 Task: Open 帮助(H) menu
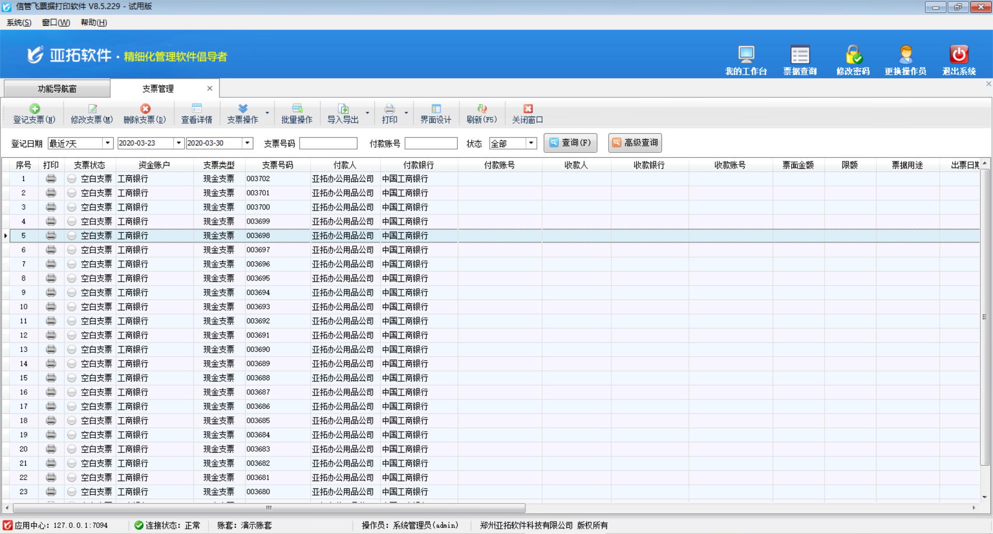94,22
